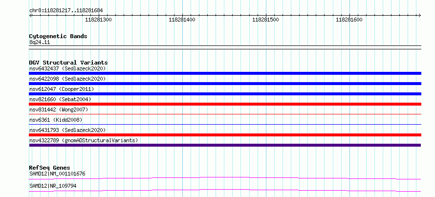Select the DGV Structural Variants track heading

(68, 63)
